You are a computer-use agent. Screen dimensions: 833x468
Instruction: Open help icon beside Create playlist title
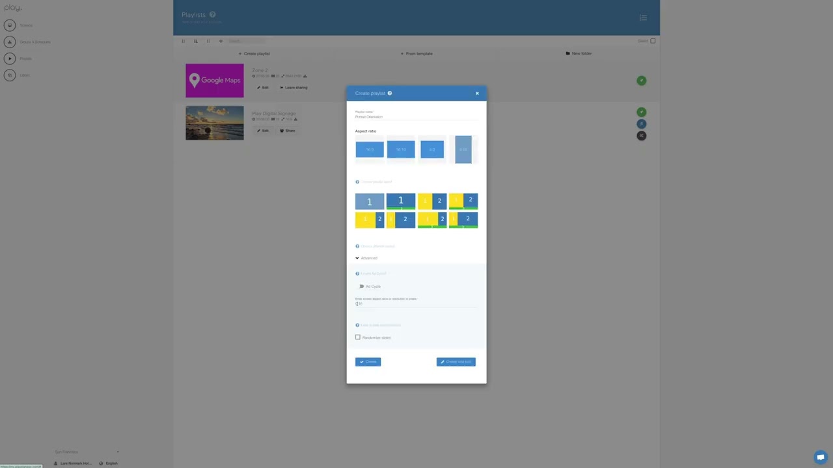point(390,93)
